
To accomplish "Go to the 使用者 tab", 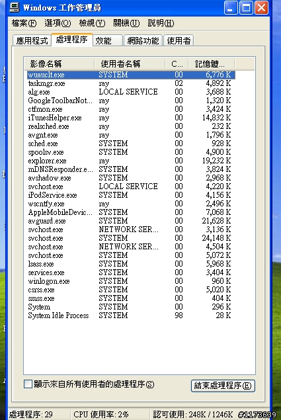I will click(x=179, y=41).
